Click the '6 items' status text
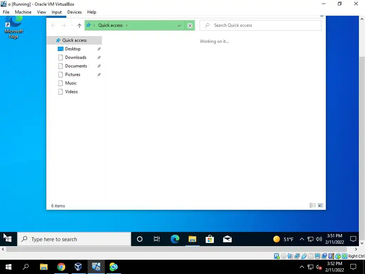This screenshot has height=274, width=365. coord(58,206)
